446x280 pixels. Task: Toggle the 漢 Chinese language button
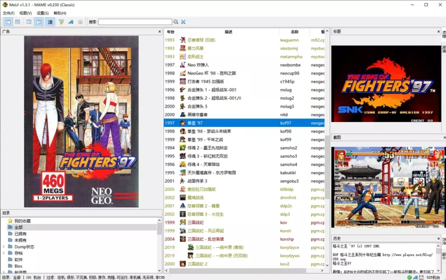pyautogui.click(x=50, y=22)
